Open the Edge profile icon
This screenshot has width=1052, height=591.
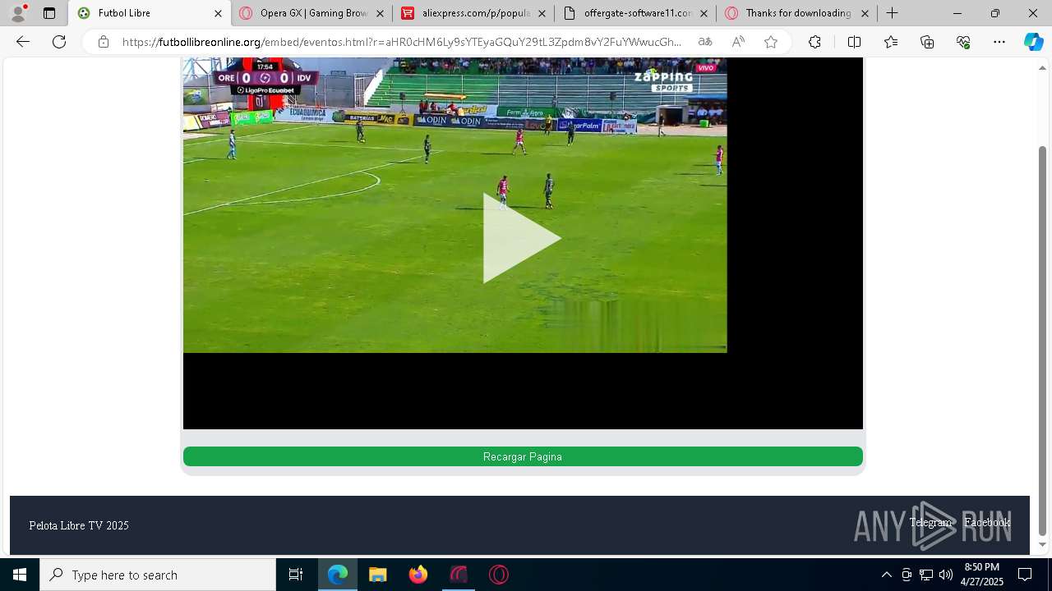tap(17, 13)
